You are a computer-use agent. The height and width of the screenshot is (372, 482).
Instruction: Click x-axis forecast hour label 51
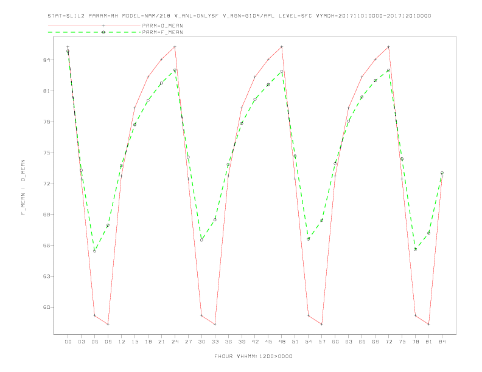coord(295,342)
